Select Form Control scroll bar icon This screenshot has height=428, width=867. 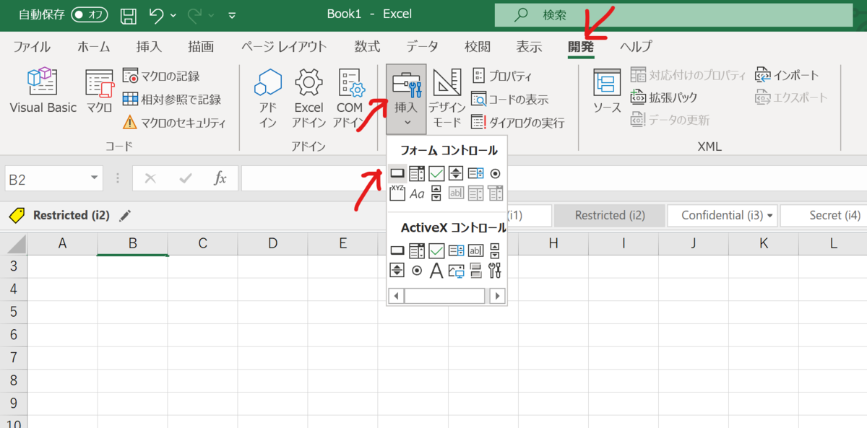point(436,193)
